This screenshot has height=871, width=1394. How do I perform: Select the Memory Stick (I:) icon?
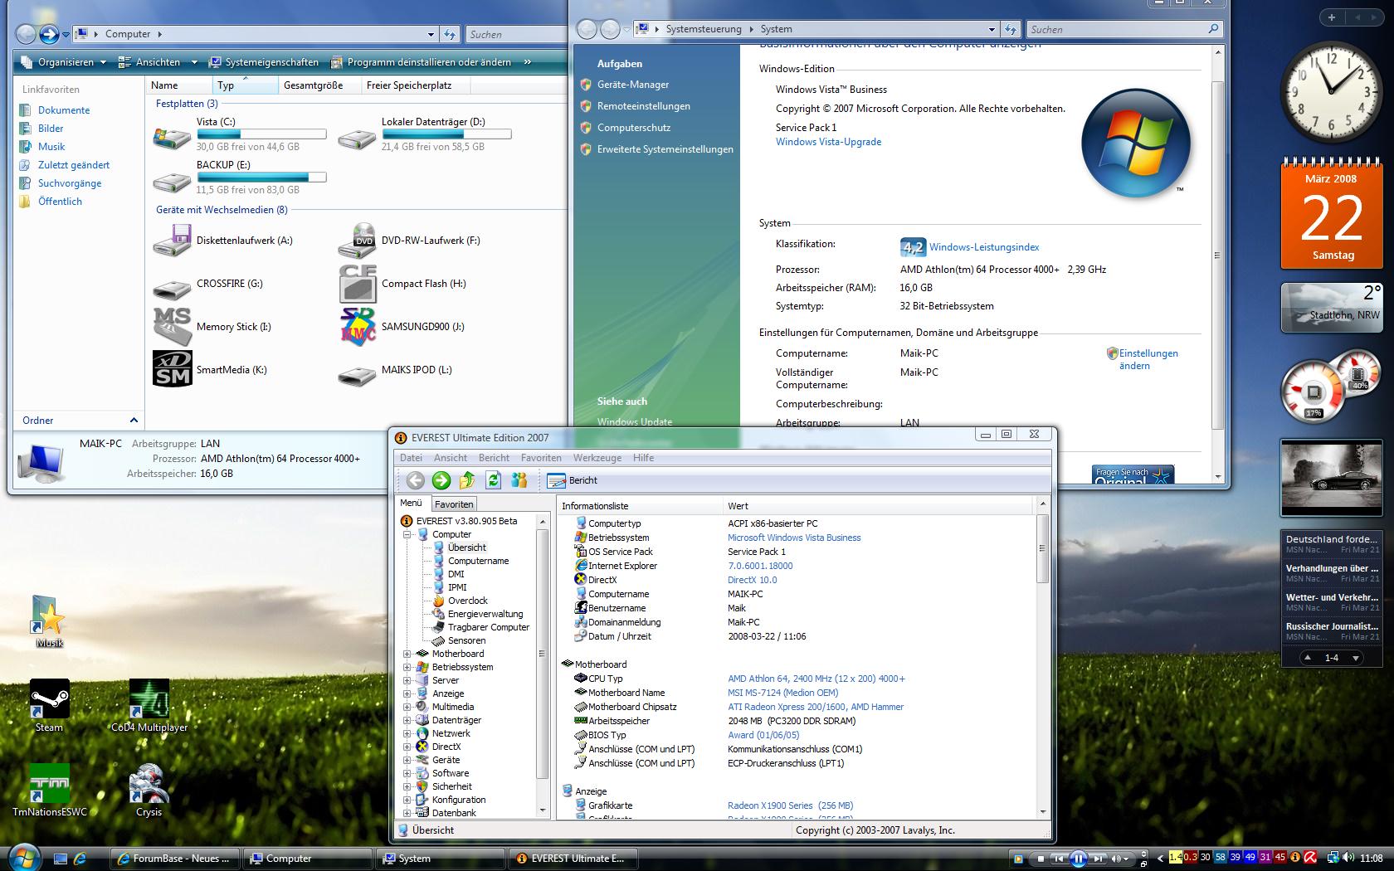172,327
